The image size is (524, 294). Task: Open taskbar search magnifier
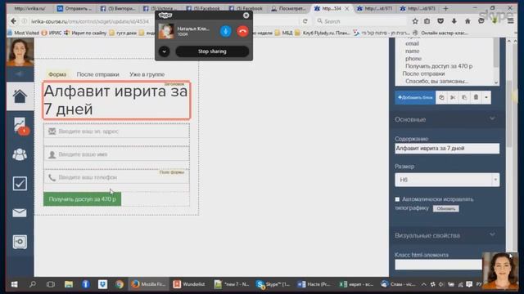(x=33, y=284)
